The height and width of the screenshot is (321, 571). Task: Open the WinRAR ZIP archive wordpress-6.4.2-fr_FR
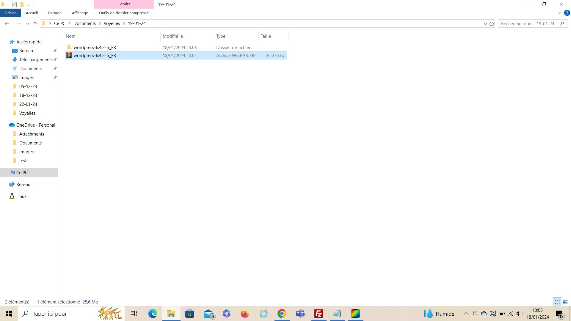pyautogui.click(x=176, y=55)
